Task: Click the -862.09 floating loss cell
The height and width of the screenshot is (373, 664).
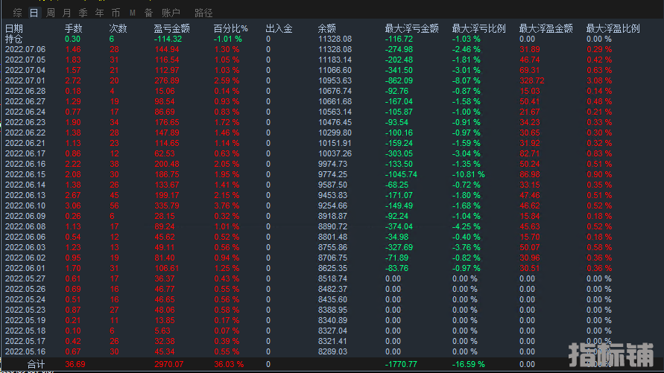Action: click(399, 80)
